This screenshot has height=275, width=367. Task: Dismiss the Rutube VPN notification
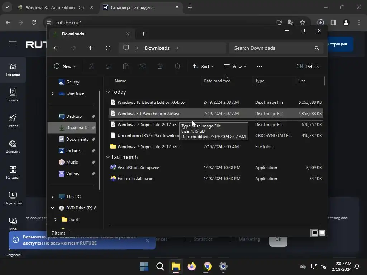[147, 240]
